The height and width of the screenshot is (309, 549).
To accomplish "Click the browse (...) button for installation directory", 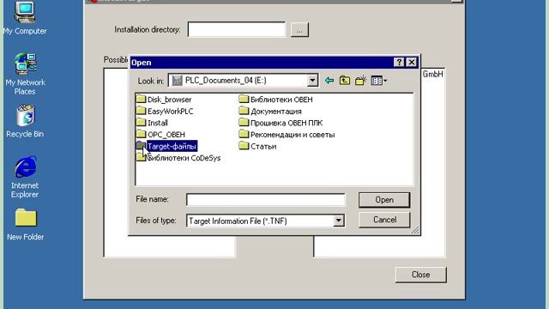I will [299, 30].
